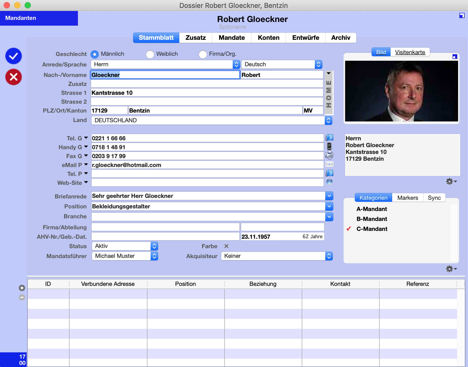468x367 pixels.
Task: Open the Handy G label type menu
Action: 86,147
